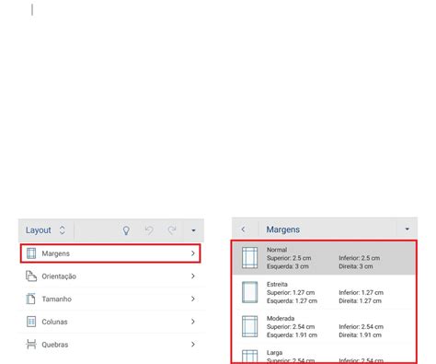436x364 pixels.
Task: Go back from the Margens panel
Action: (x=244, y=229)
